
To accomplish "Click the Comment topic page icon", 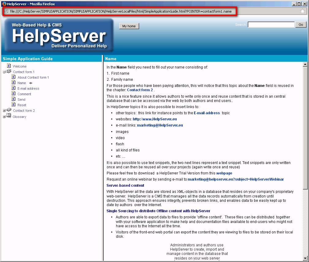I will click(x=14, y=94).
